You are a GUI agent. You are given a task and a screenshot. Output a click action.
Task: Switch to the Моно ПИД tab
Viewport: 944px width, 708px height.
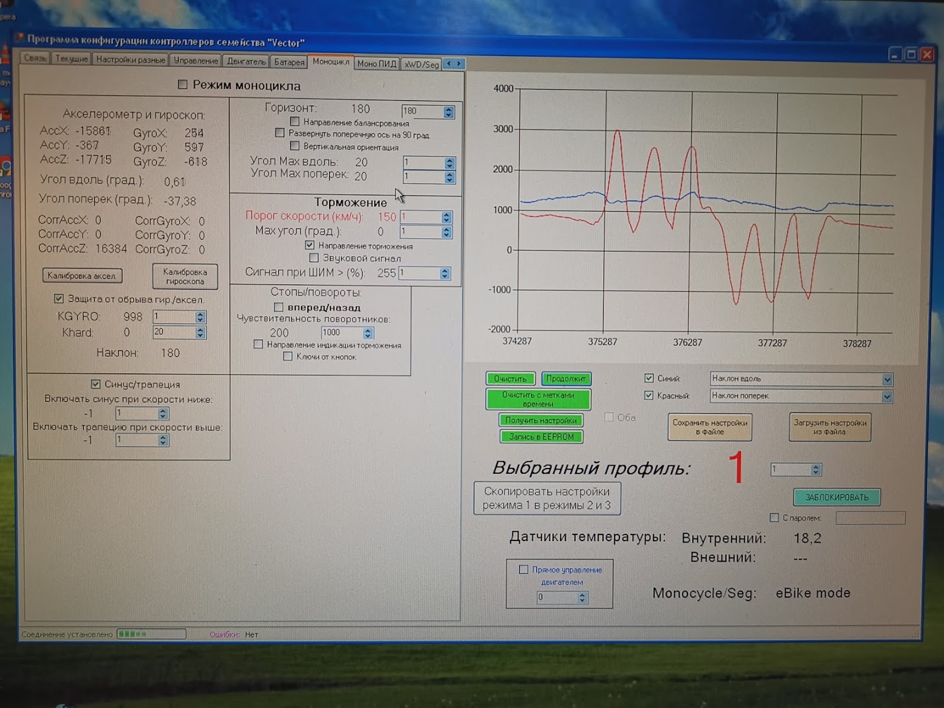[x=377, y=63]
